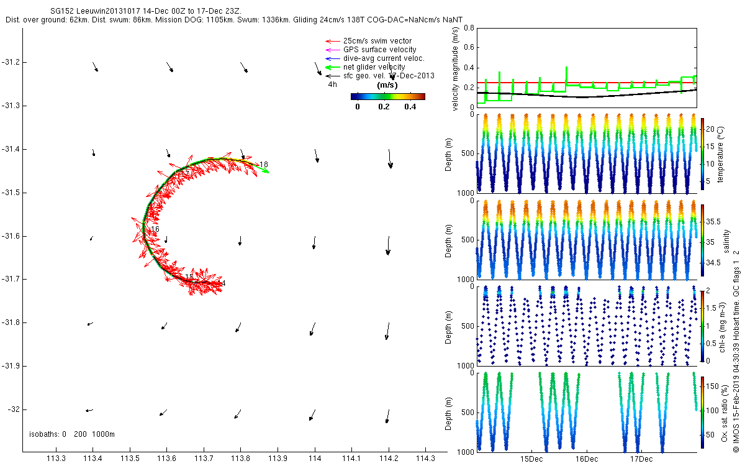Click the green arrowhead at the track end
Image resolution: width=745 pixels, height=466 pixels.
tap(265, 171)
